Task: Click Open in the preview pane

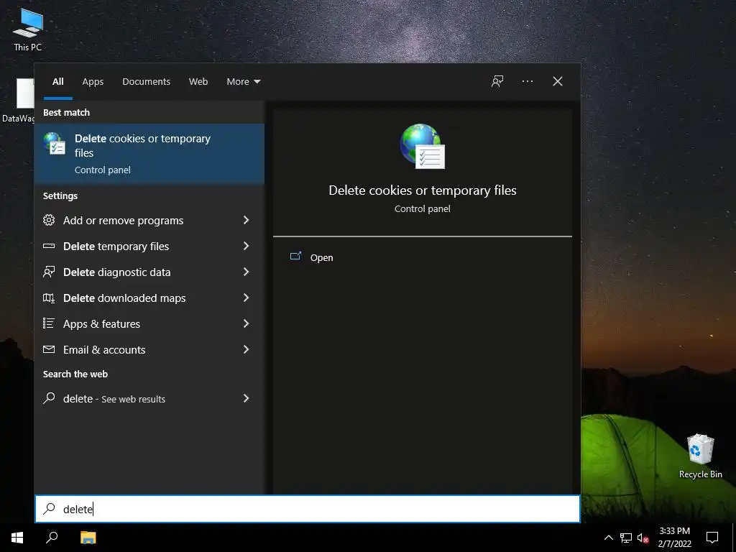Action: pyautogui.click(x=321, y=257)
